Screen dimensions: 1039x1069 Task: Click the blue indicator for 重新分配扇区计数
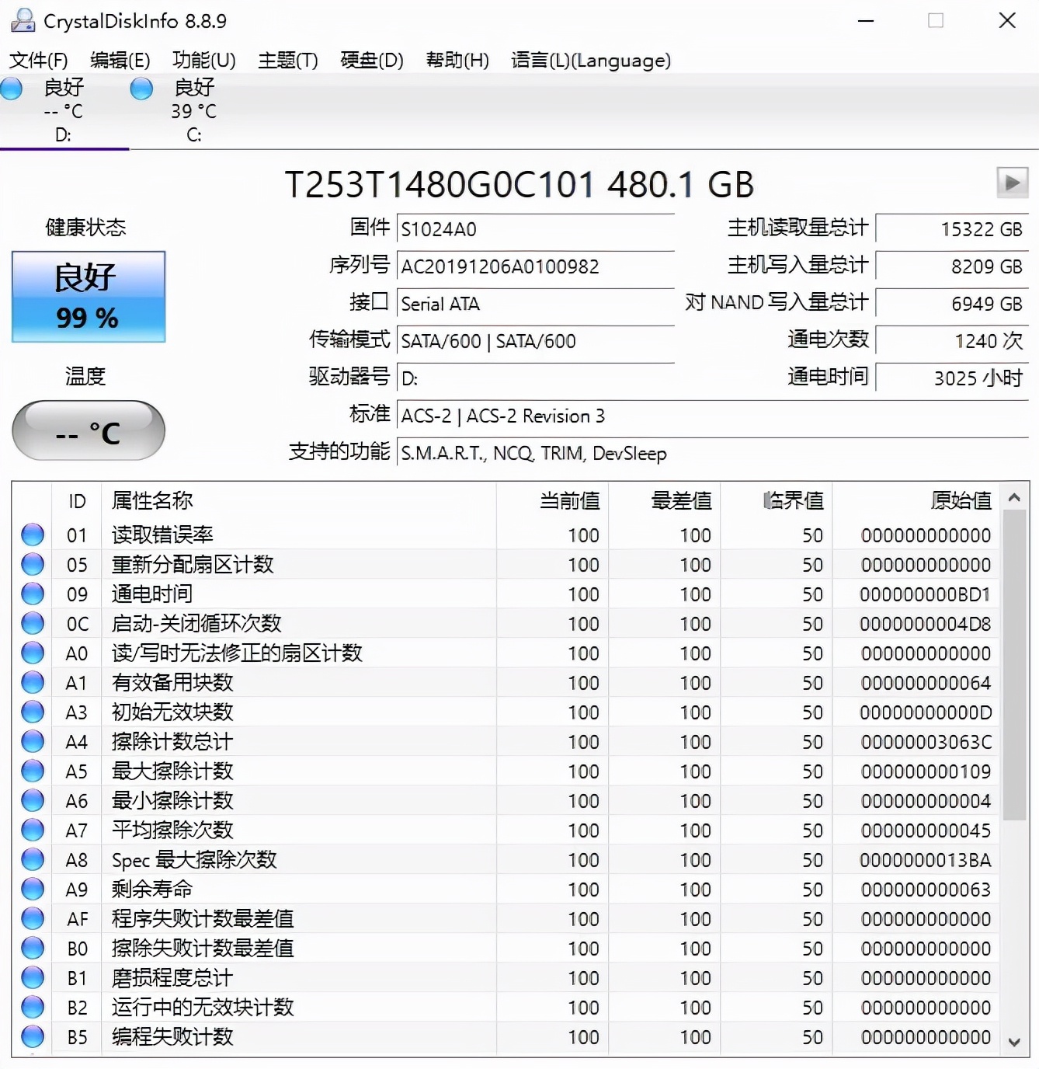pos(32,563)
